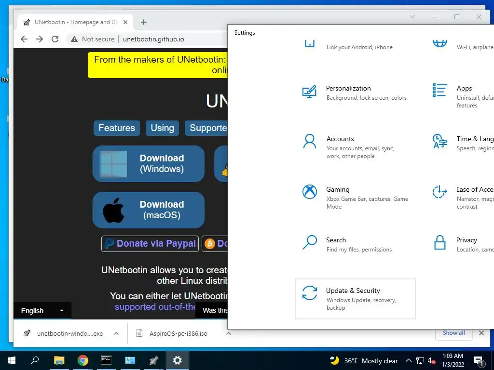
Task: Click Show all downloads button
Action: (453, 333)
